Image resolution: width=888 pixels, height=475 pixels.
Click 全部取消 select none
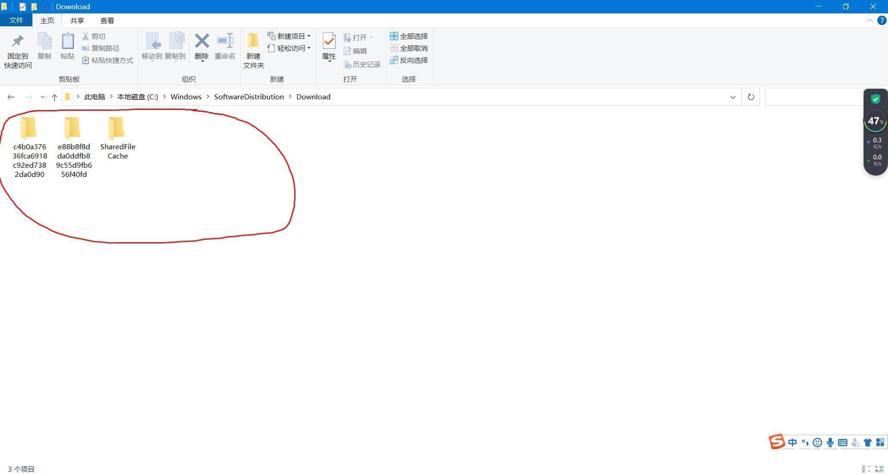(x=409, y=48)
